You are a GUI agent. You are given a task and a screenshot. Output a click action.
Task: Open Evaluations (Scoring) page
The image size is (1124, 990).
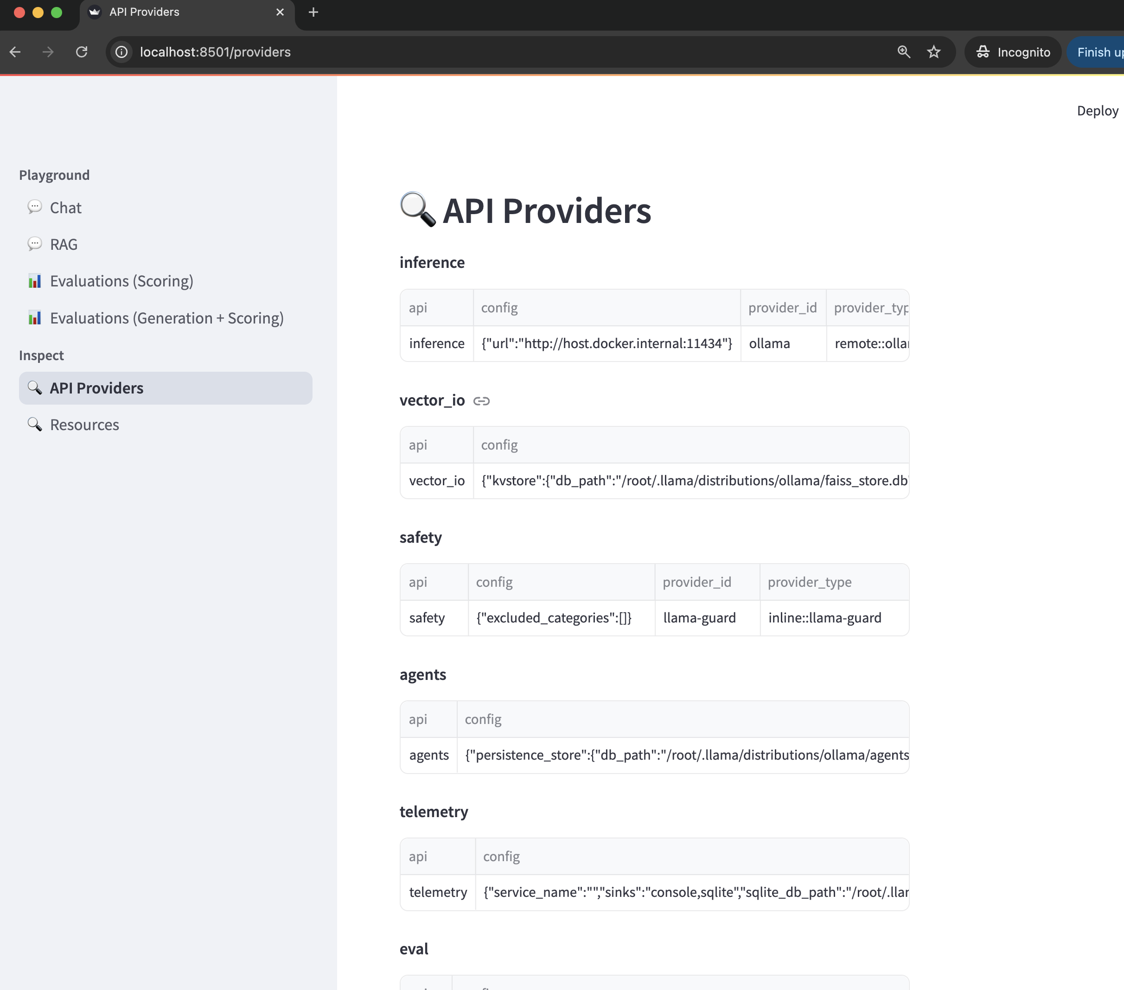166,281
